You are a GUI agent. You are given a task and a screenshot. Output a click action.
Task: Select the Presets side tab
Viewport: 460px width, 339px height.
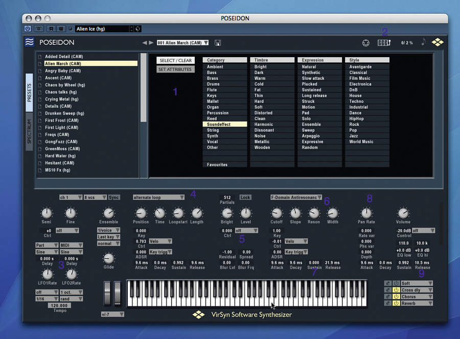pos(30,93)
